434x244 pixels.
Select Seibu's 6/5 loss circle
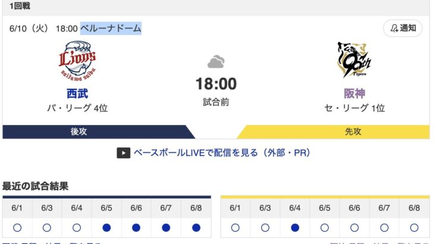[106, 228]
